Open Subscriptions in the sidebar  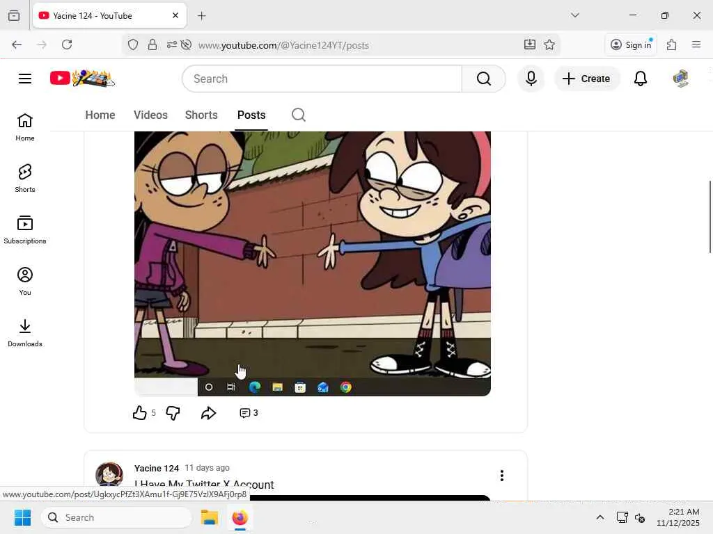25,229
